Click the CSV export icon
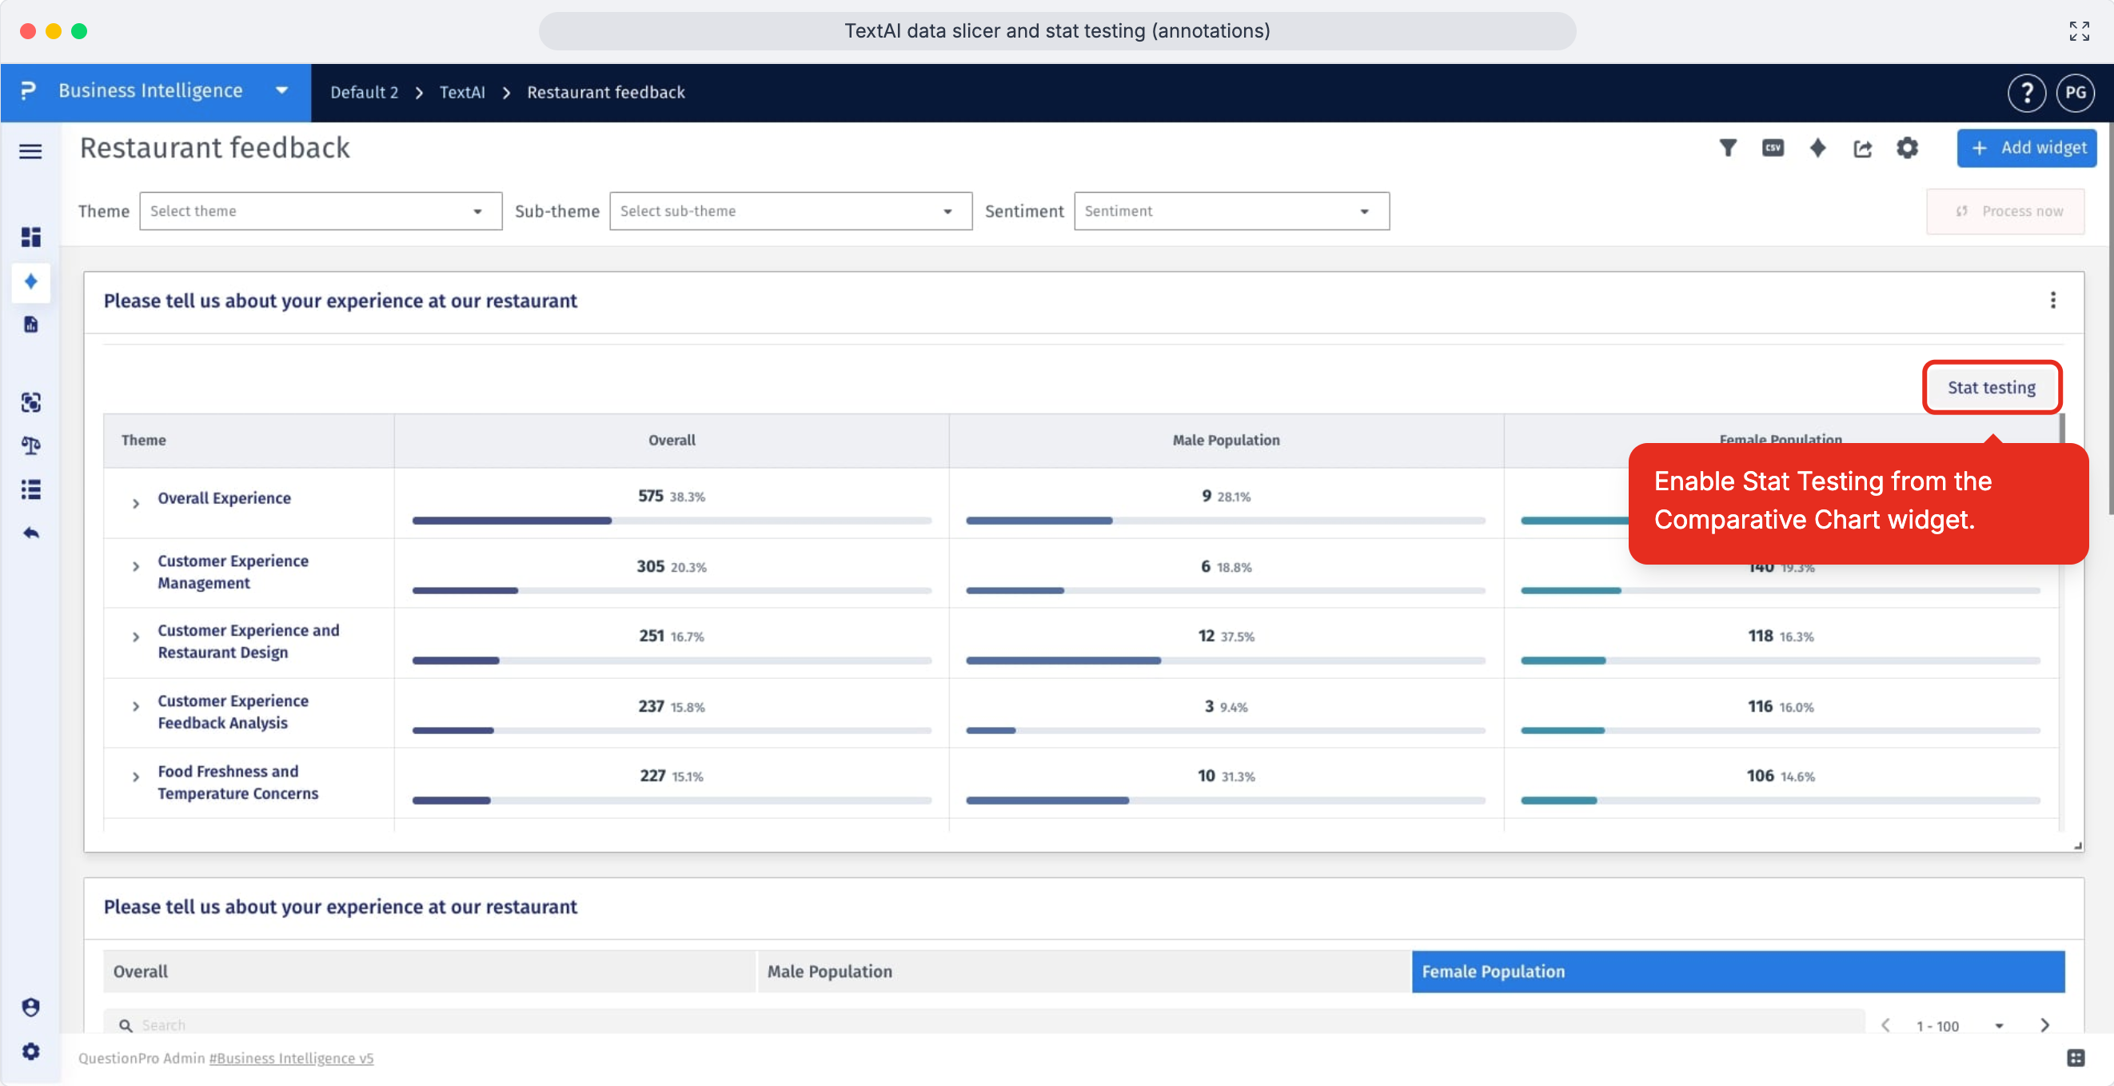2114x1086 pixels. 1773,148
